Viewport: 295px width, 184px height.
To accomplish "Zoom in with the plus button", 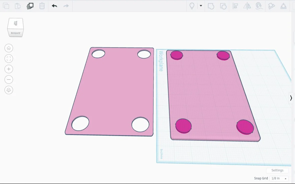I will click(9, 69).
